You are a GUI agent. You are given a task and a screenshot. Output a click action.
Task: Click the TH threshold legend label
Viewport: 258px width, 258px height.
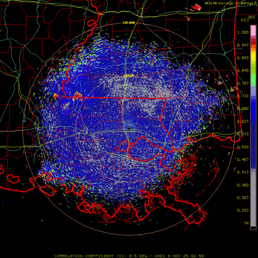246,223
